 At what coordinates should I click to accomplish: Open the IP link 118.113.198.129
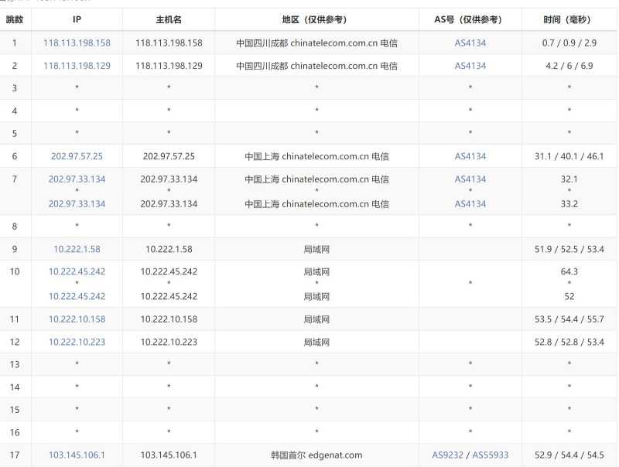(76, 65)
